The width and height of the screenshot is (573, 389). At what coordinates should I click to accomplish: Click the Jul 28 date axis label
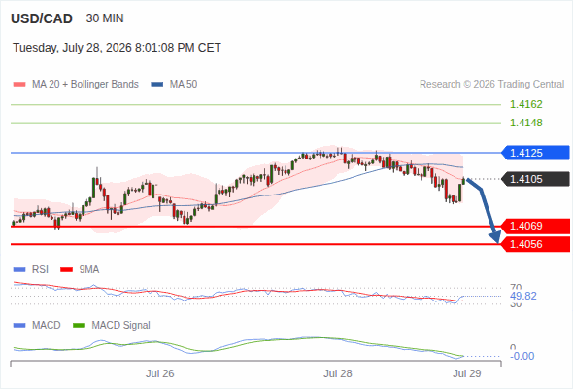[338, 374]
